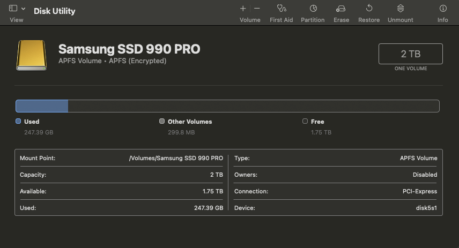Select the Disk Utility window title
The width and height of the screenshot is (459, 248).
(55, 11)
